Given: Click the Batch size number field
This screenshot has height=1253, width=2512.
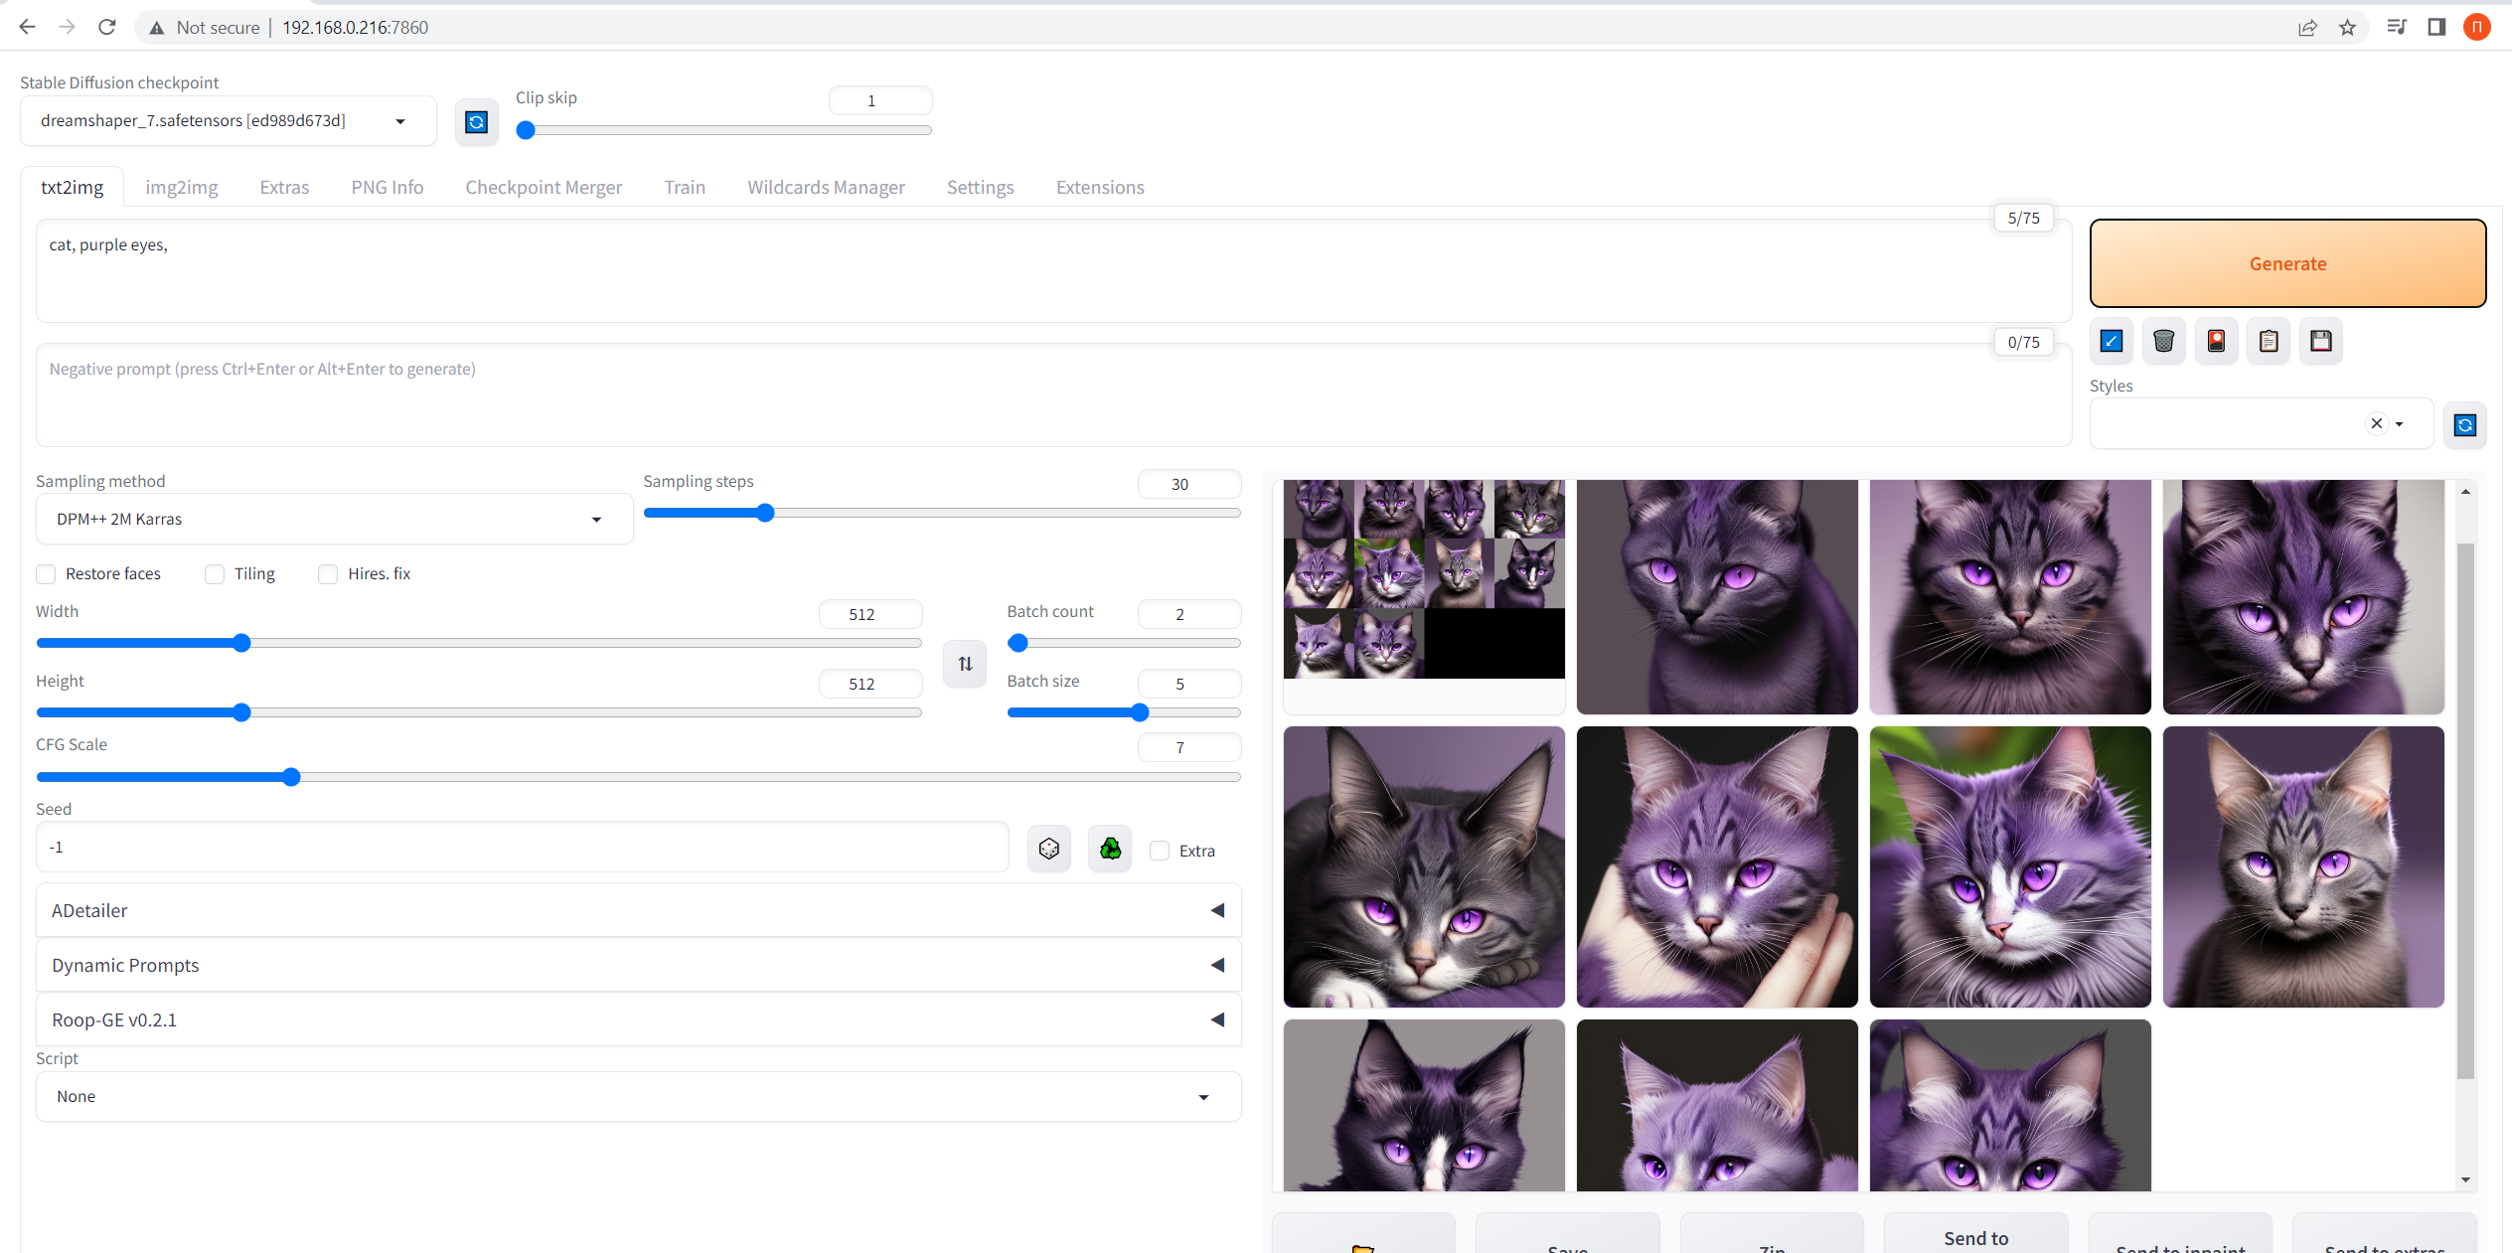Looking at the screenshot, I should tap(1189, 684).
